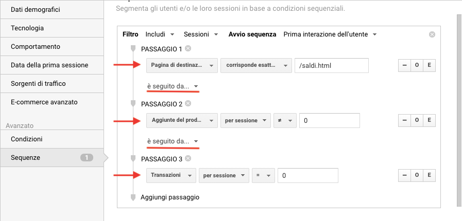Open the Transazioni metric dropdown
The height and width of the screenshot is (221, 462).
coord(171,175)
